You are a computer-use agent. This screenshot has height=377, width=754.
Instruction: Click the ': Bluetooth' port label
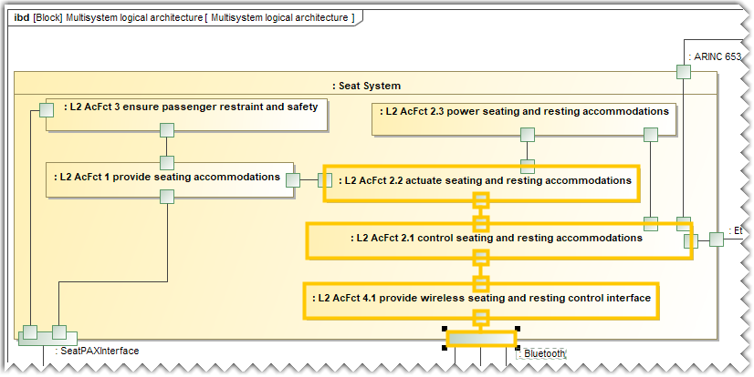click(x=542, y=354)
